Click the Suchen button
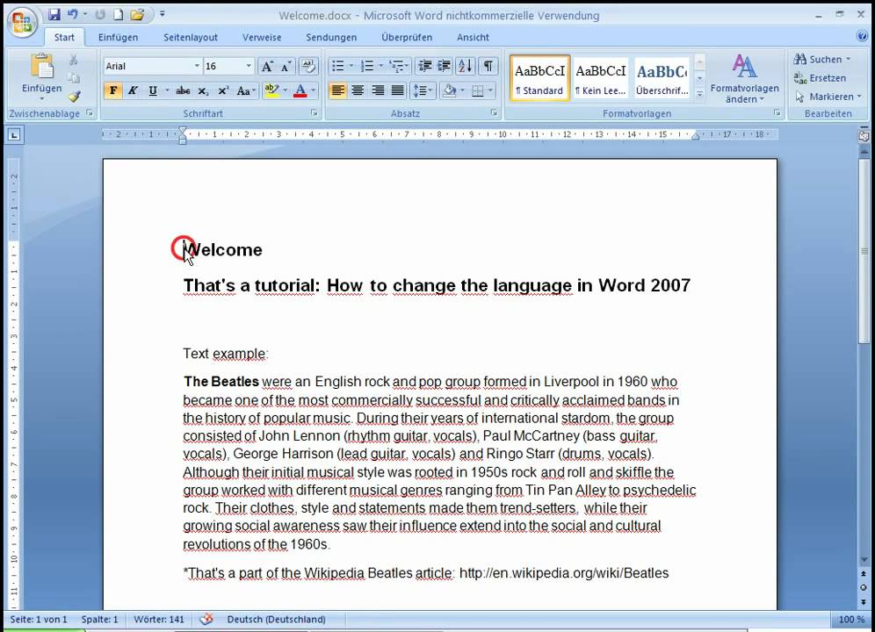875x632 pixels. coord(822,59)
